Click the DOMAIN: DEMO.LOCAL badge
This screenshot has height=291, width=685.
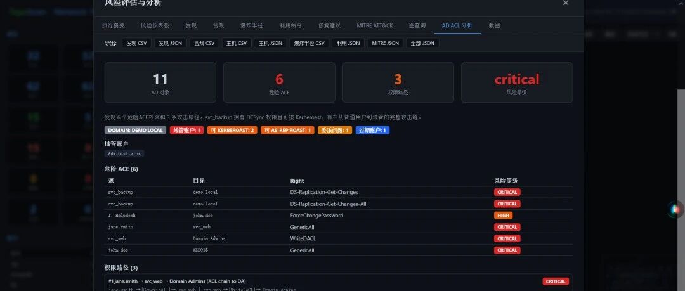[136, 130]
